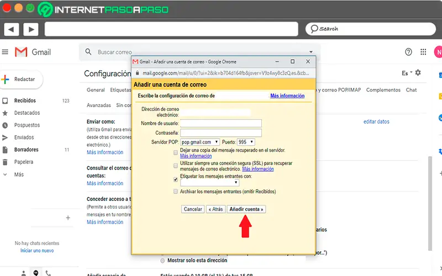Select the Borradores document icon
Screen dimensions: 442x276
(x=5, y=150)
